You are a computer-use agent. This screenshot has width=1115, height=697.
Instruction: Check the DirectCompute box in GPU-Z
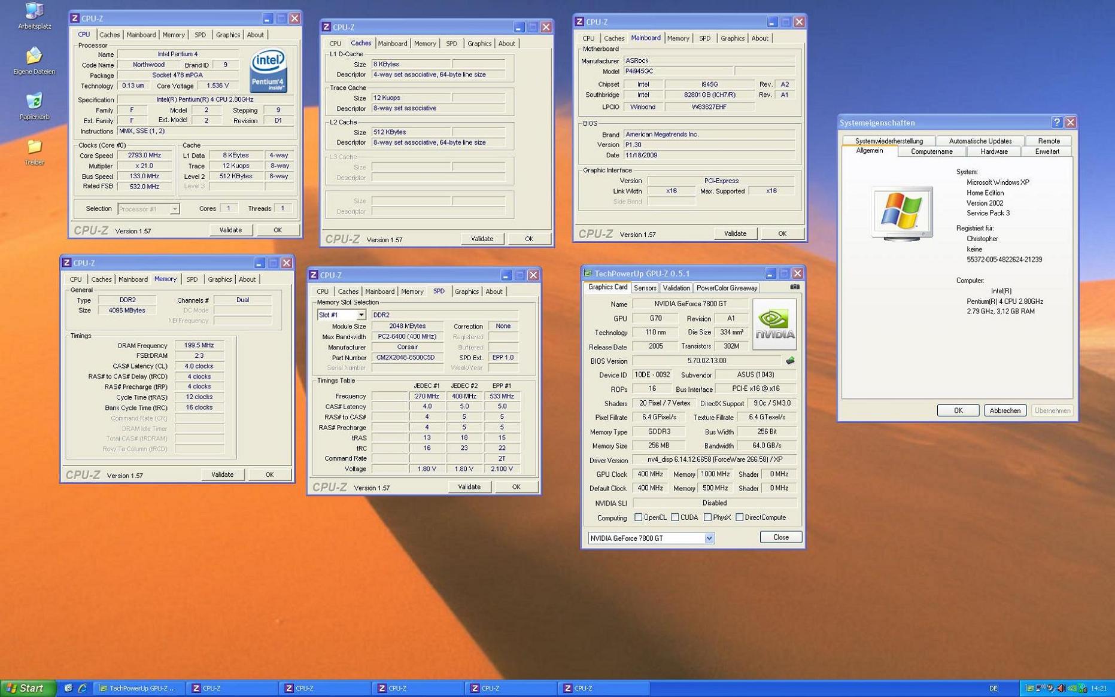pos(739,518)
